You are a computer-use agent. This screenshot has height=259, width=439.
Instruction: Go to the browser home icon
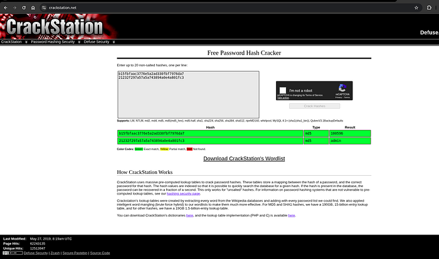tap(33, 8)
